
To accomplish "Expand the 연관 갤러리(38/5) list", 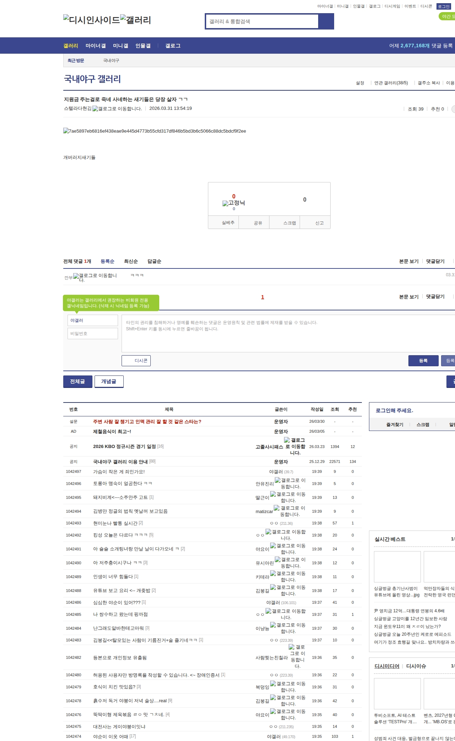I will 391,83.
